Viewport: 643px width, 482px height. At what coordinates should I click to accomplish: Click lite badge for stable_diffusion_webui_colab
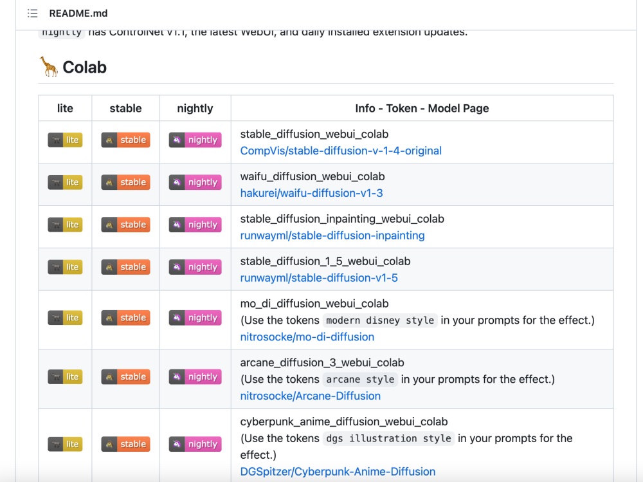[x=65, y=140]
